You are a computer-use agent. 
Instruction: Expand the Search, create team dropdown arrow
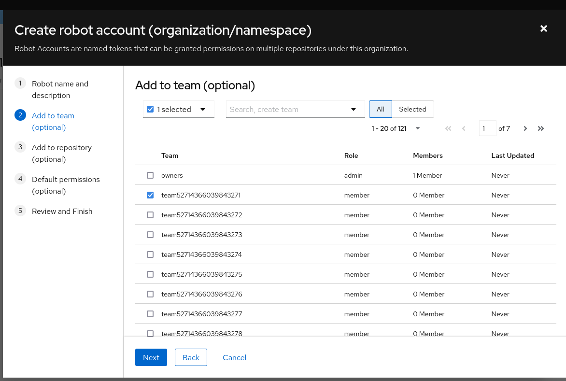click(354, 109)
